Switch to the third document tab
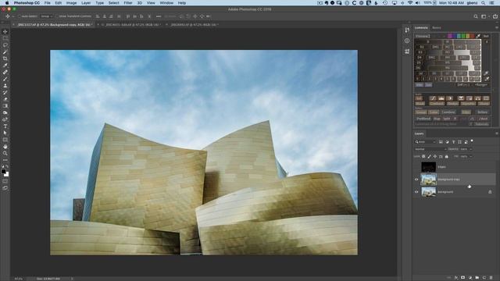The width and height of the screenshot is (500, 281). [195, 24]
